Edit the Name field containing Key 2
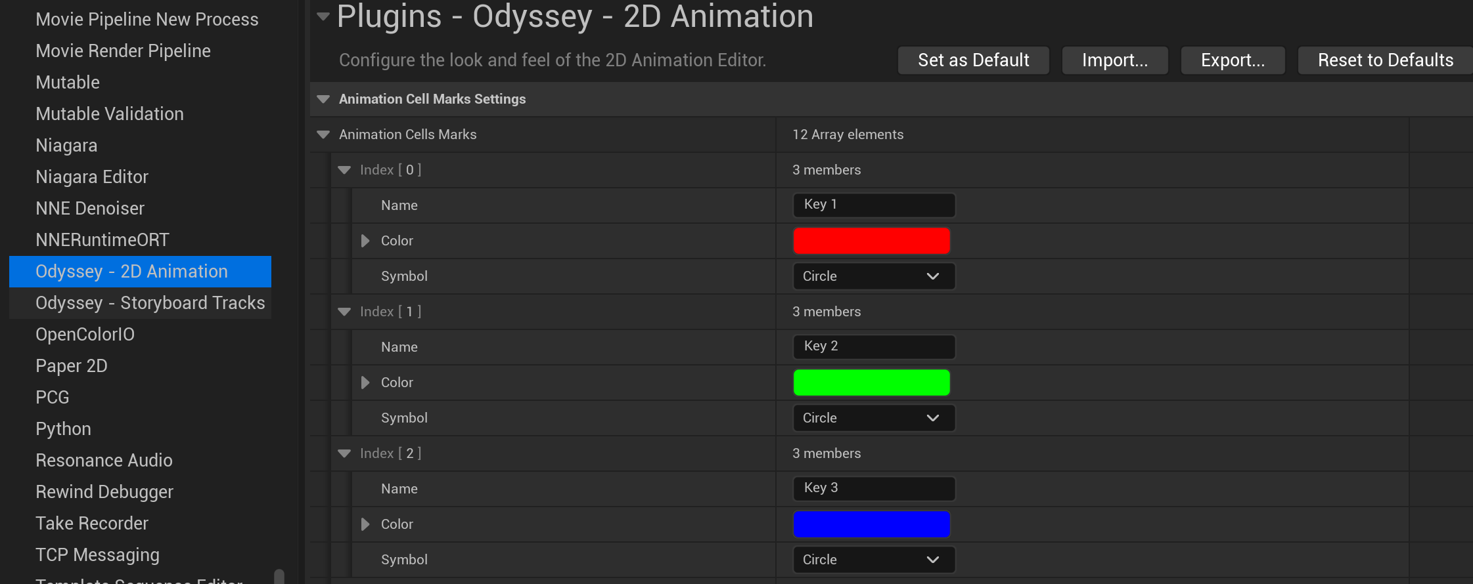The width and height of the screenshot is (1473, 584). pyautogui.click(x=874, y=346)
